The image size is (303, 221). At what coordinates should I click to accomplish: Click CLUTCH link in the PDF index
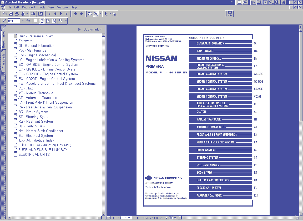point(220,112)
